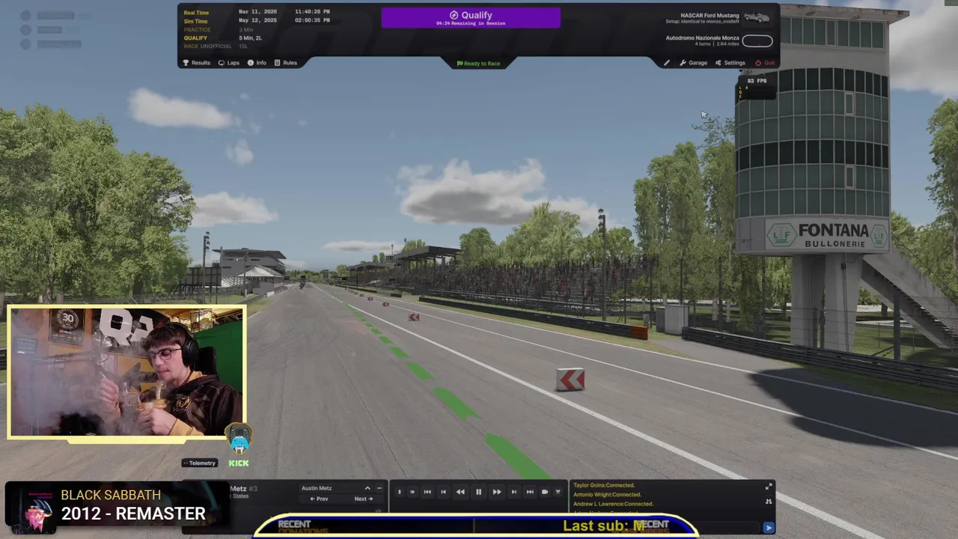Click the streamer webcam overlay
Viewport: 958px width, 539px height.
126,371
